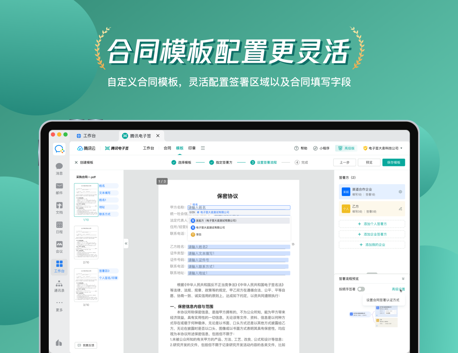Select page 2/10 thumbnail

(x=86, y=242)
